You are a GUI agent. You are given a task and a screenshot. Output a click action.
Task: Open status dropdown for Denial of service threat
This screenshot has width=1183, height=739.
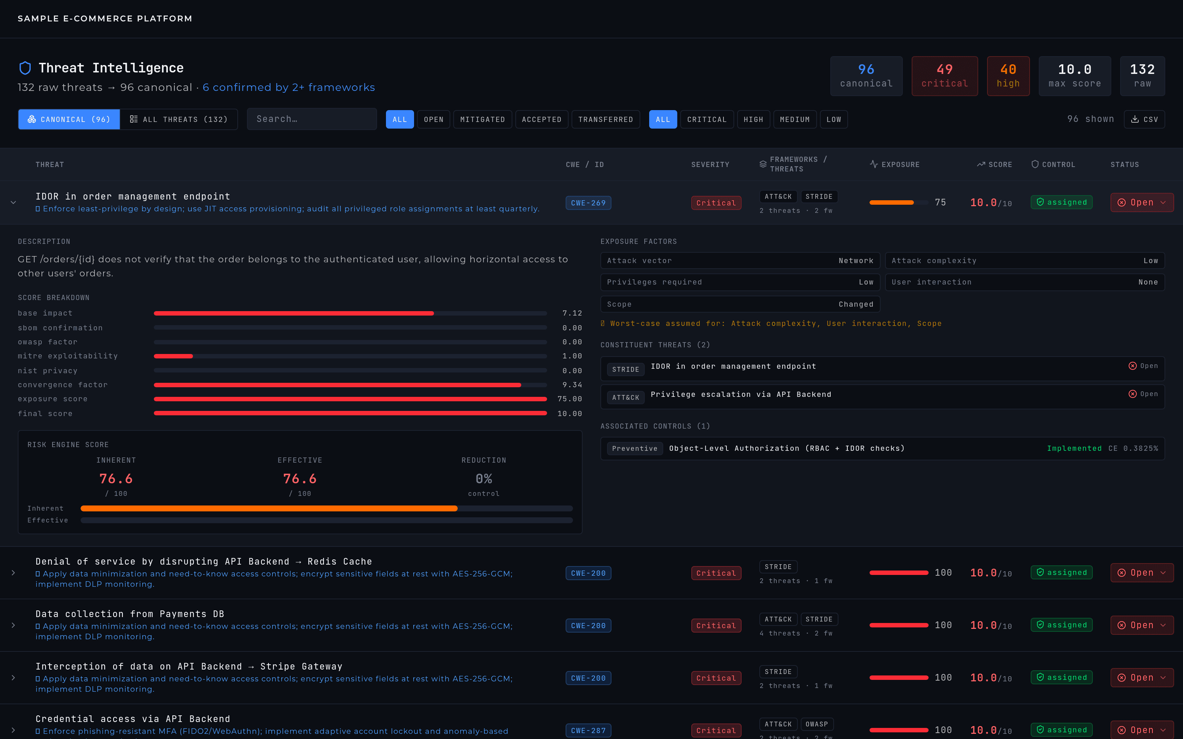1142,572
